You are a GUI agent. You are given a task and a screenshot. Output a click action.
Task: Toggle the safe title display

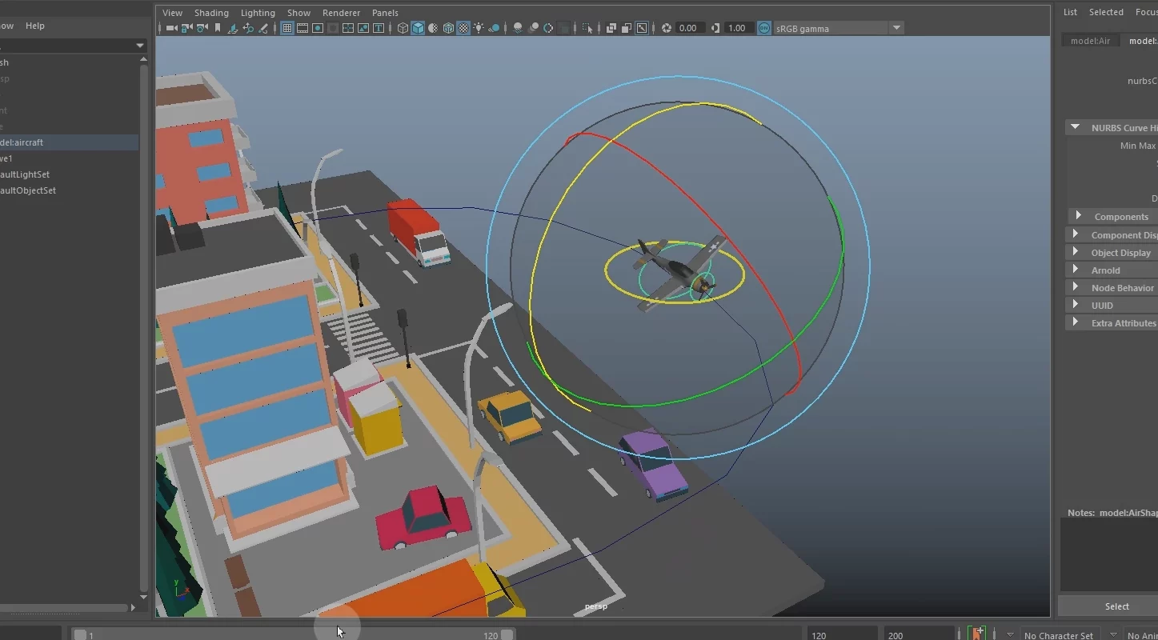tap(379, 28)
